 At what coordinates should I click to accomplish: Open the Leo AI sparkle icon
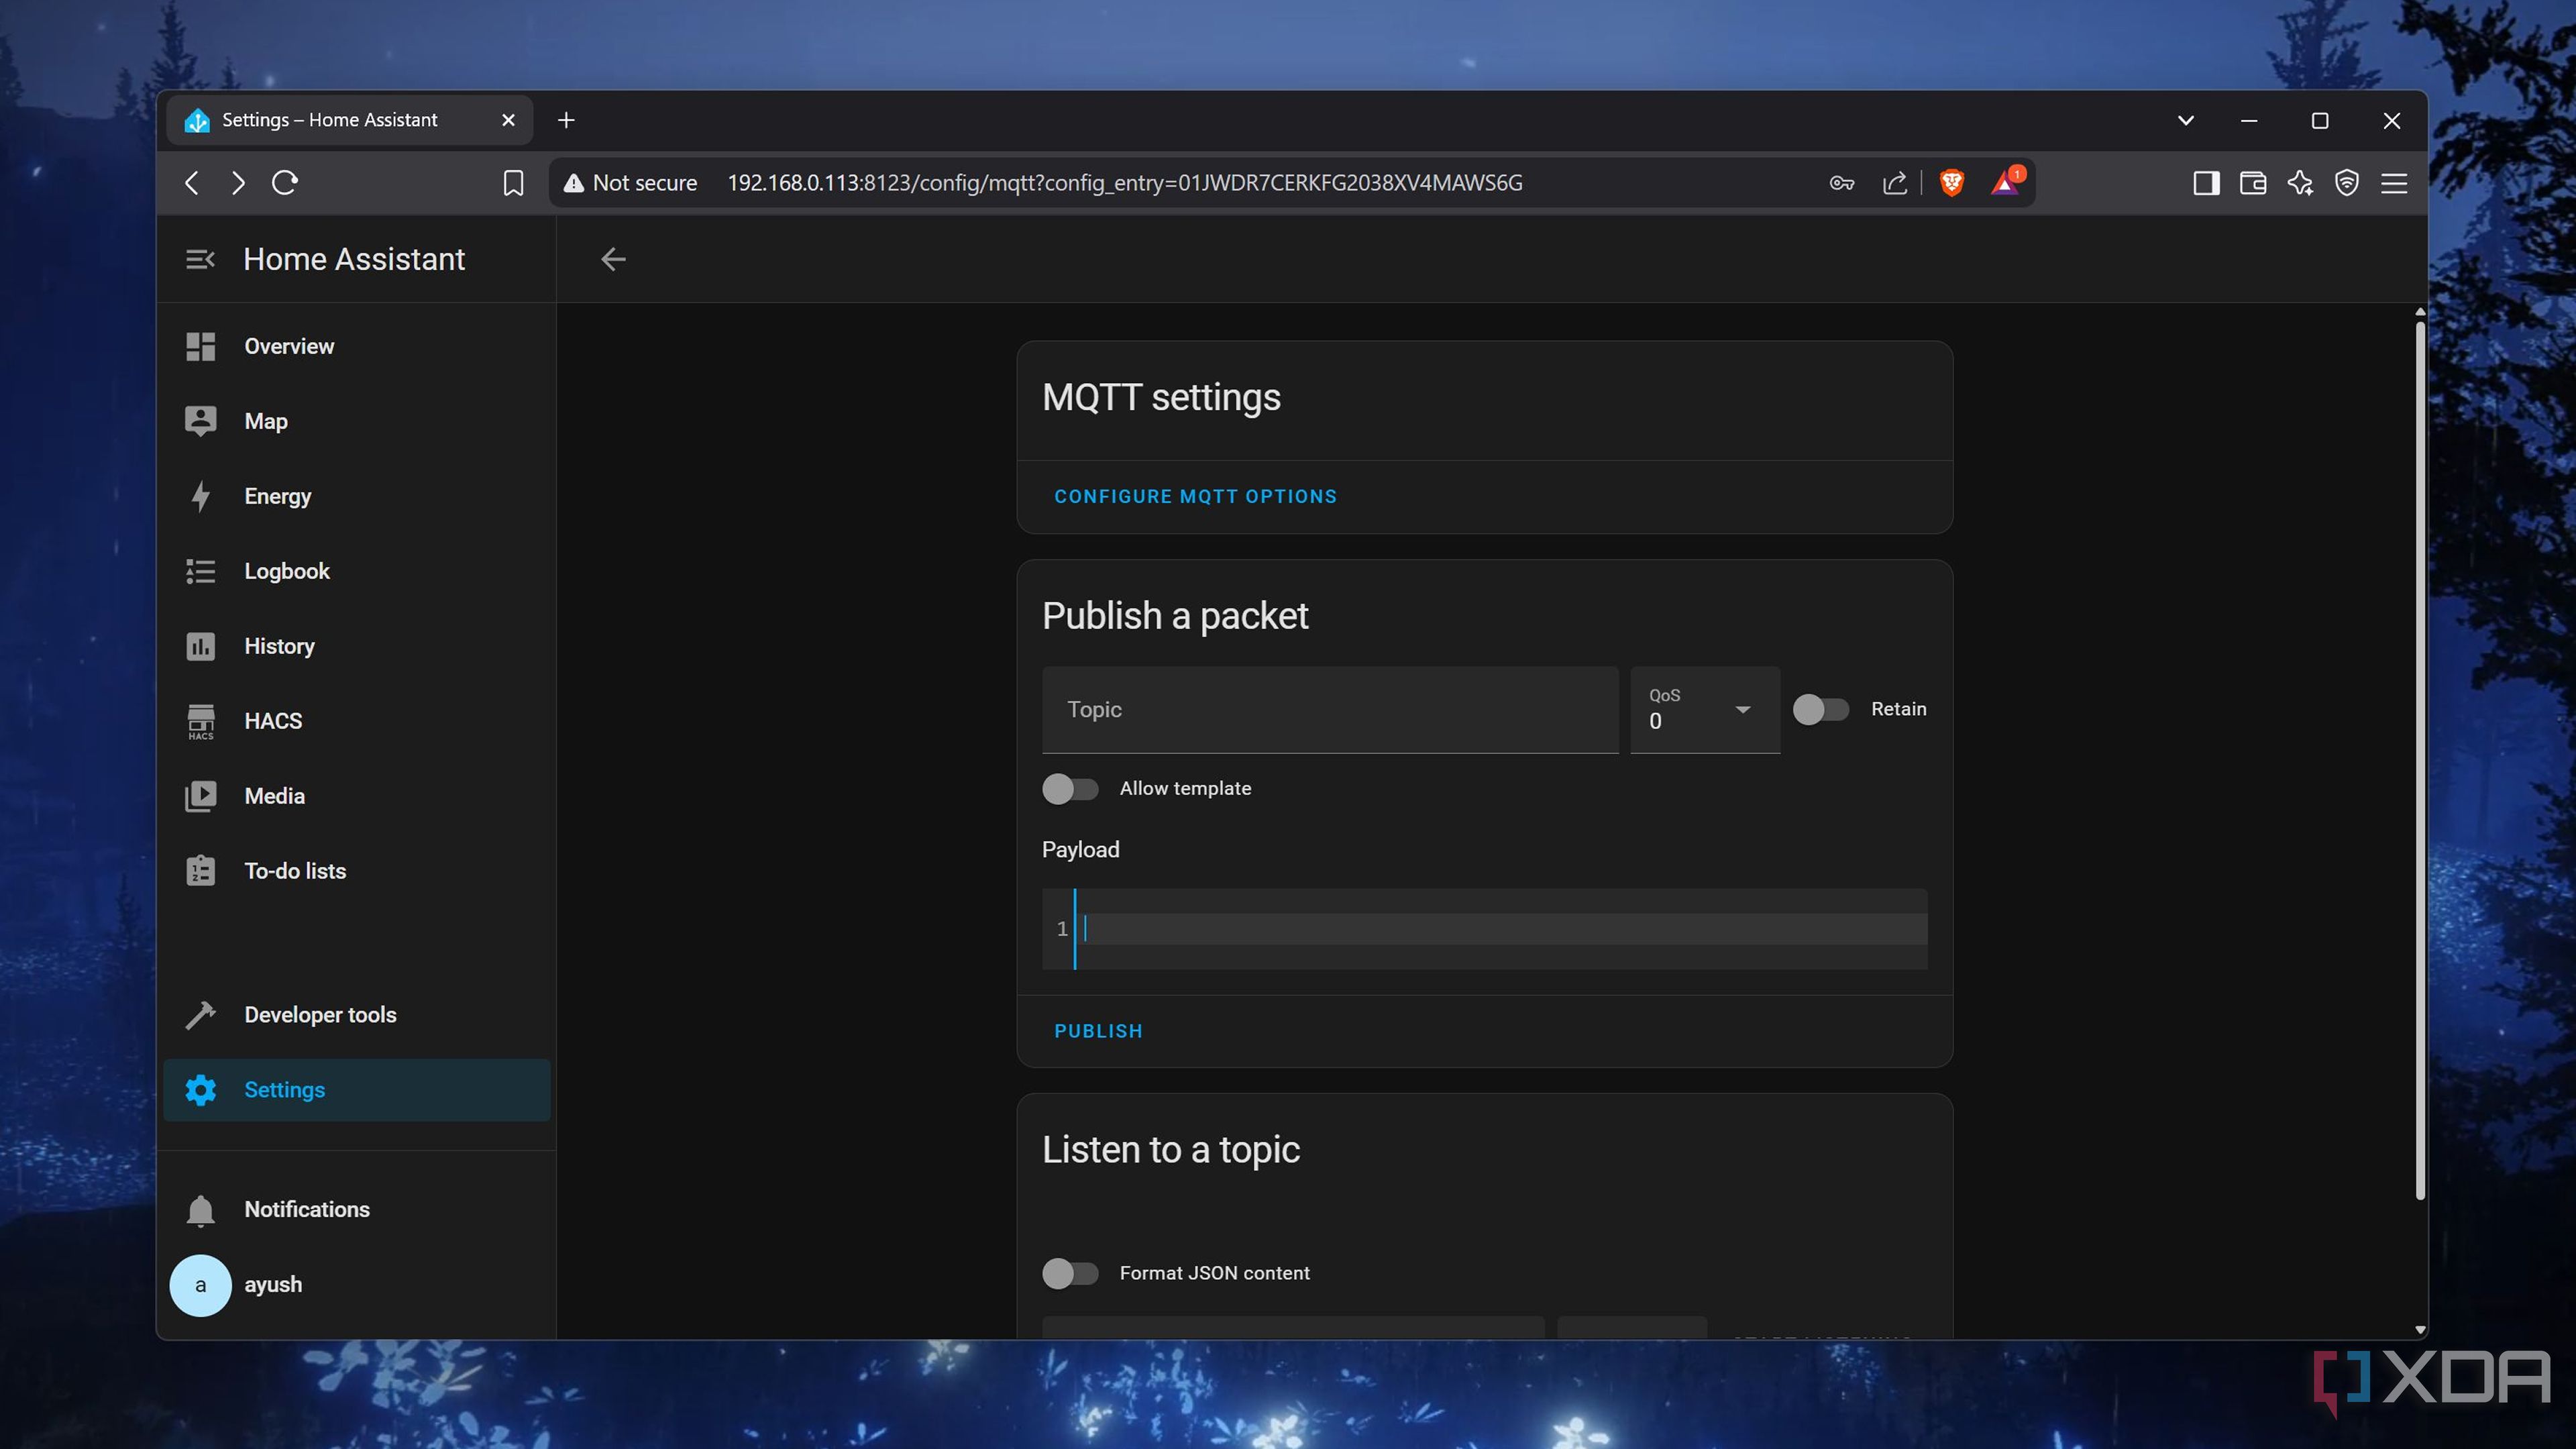click(2300, 183)
